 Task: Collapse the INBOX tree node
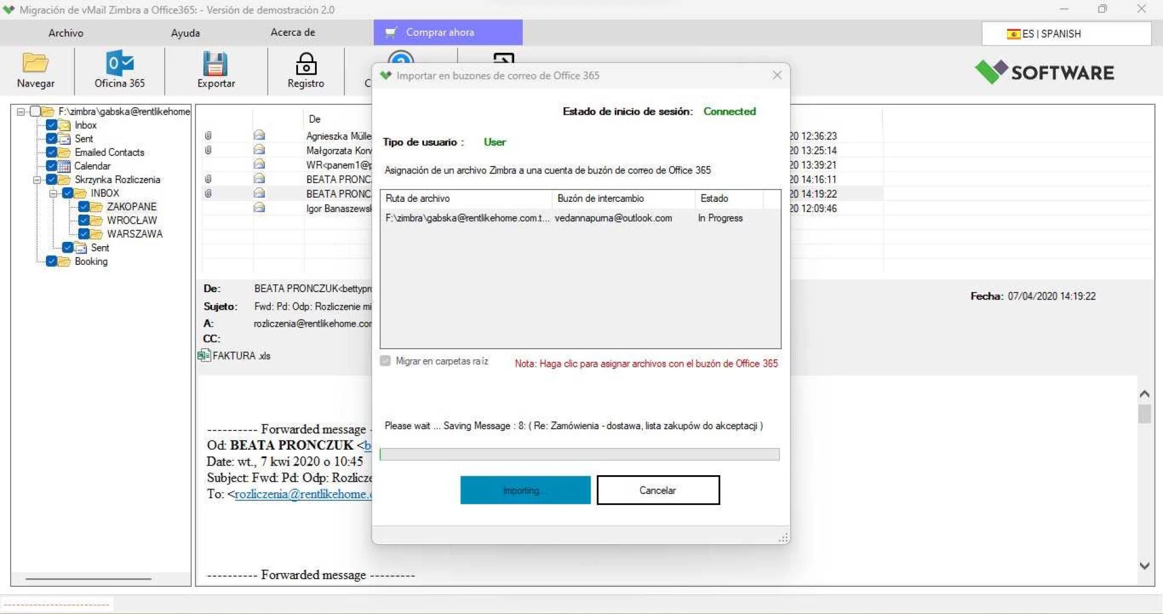pyautogui.click(x=55, y=193)
